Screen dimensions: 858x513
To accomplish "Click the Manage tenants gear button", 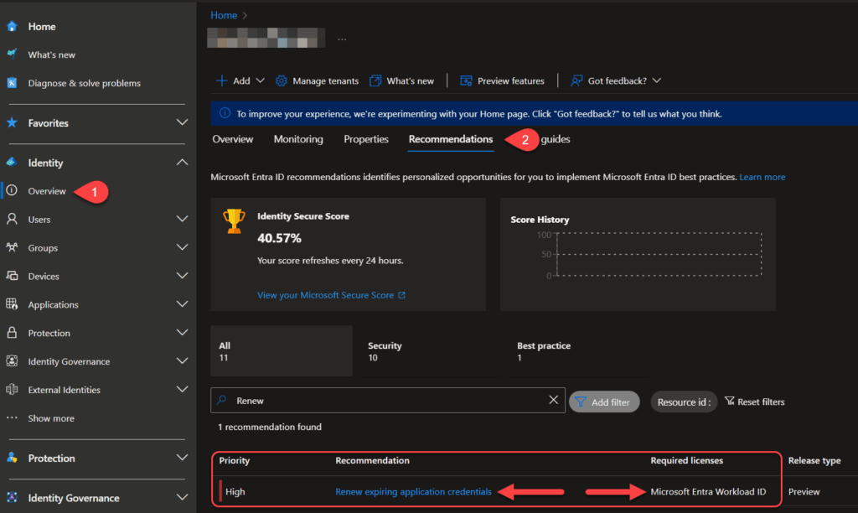I will (x=318, y=81).
